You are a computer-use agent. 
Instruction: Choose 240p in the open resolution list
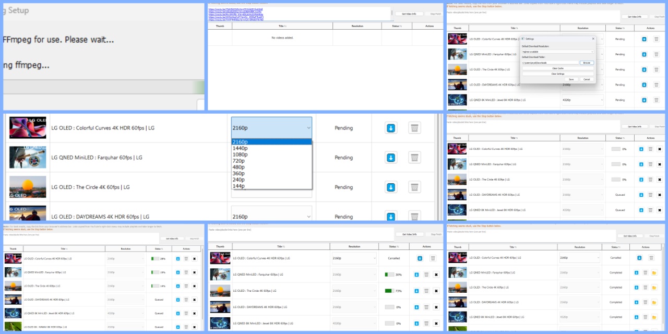point(271,180)
